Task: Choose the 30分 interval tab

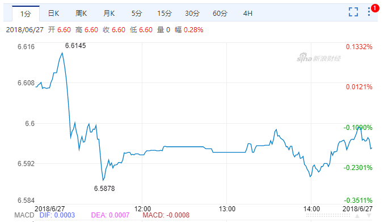Action: (x=192, y=13)
